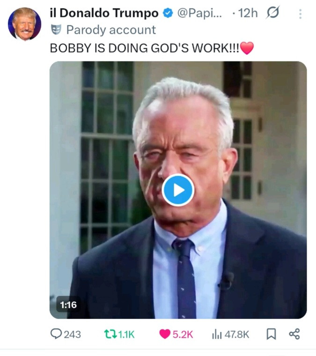316x356 pixels.
Task: Click the Grok slashed-circle icon
Action: [x=272, y=14]
